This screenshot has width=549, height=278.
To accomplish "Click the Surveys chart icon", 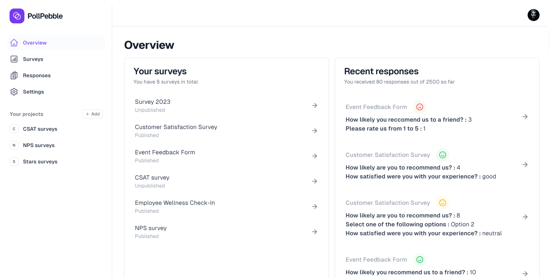I will tap(14, 59).
